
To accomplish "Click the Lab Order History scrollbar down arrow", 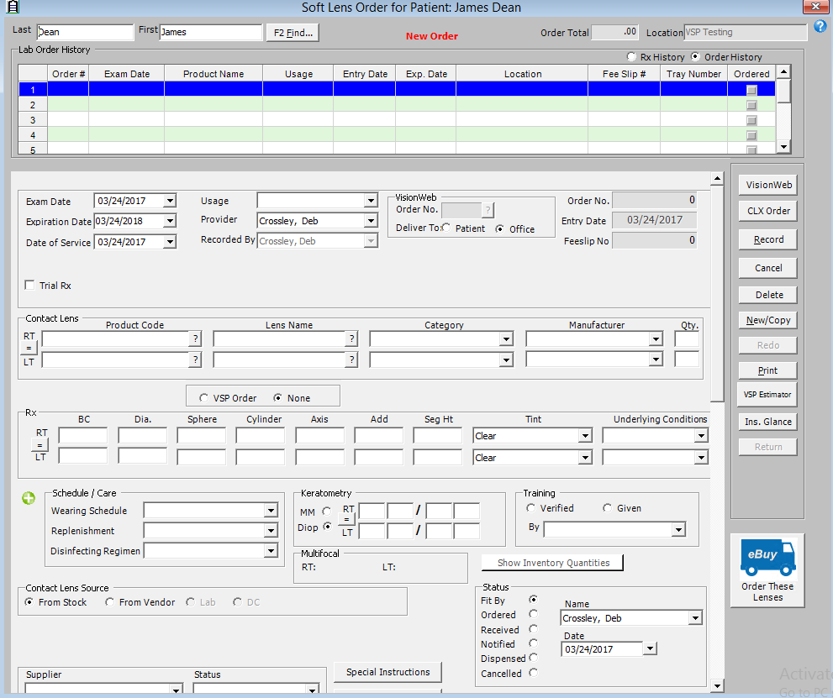I will click(783, 147).
